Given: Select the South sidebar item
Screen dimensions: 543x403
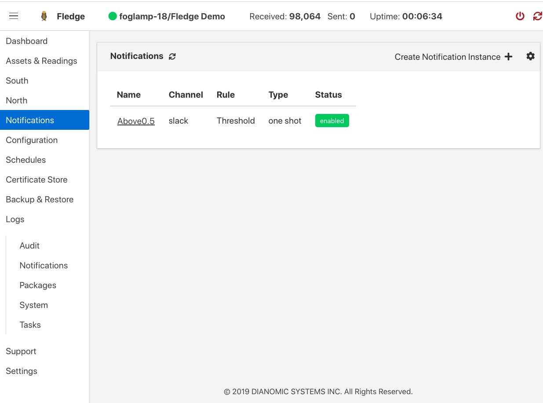Looking at the screenshot, I should tap(17, 81).
